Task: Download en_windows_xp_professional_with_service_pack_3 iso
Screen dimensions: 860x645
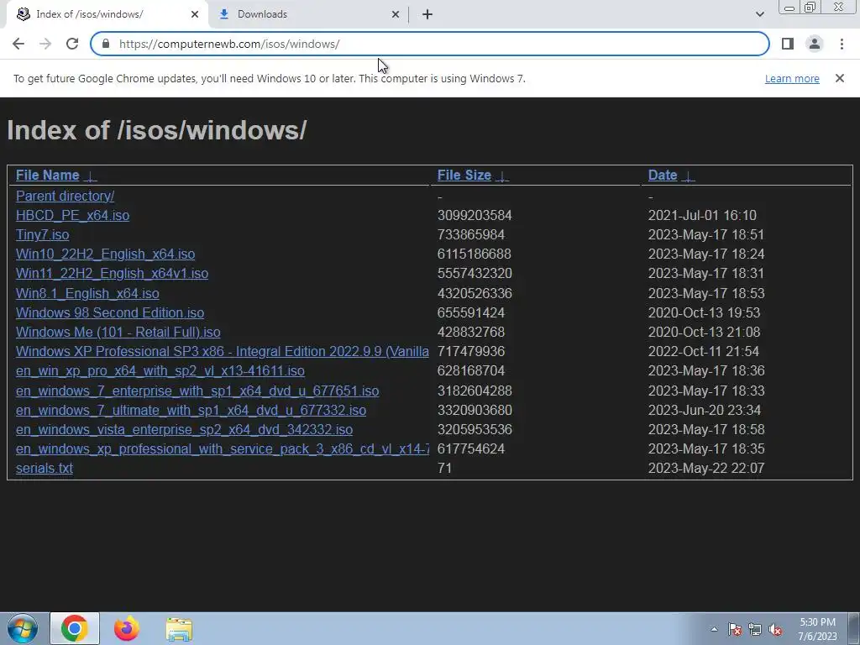Action: point(222,448)
